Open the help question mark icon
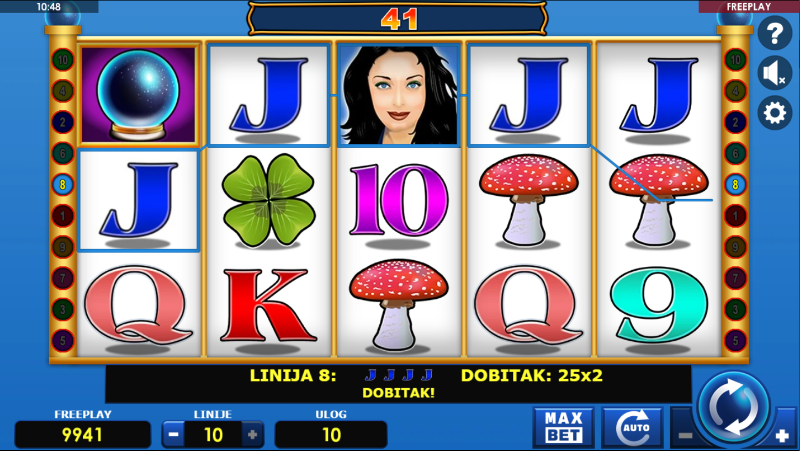The image size is (800, 451). [x=775, y=33]
